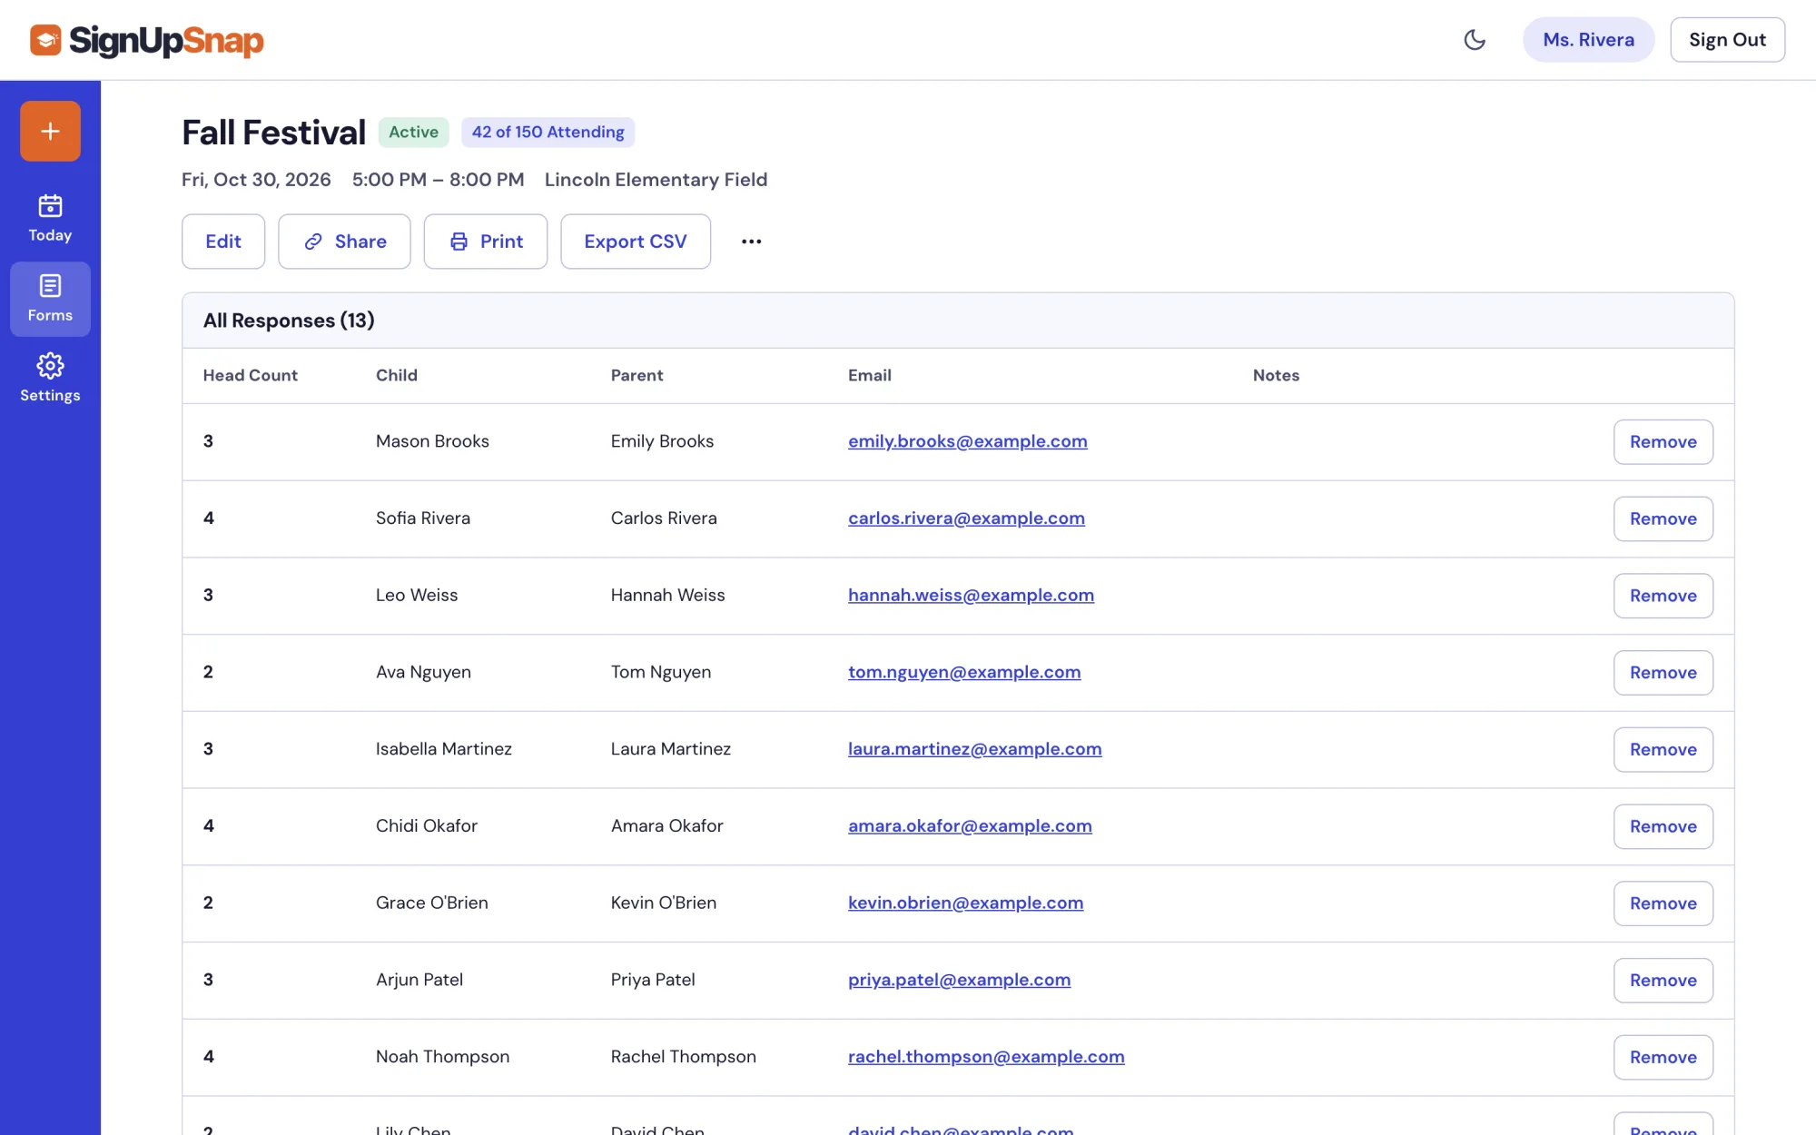Image resolution: width=1816 pixels, height=1135 pixels.
Task: Create new form with plus button
Action: (x=50, y=131)
